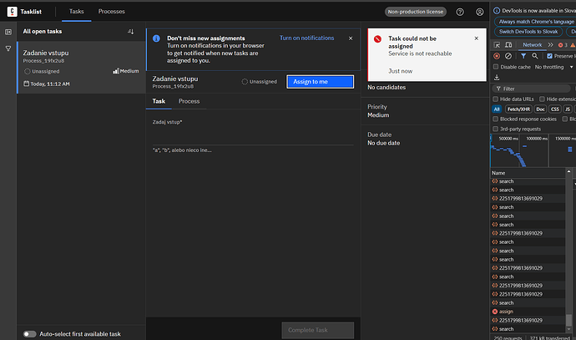This screenshot has height=340, width=576.
Task: Select the failed assign request row
Action: pos(528,312)
